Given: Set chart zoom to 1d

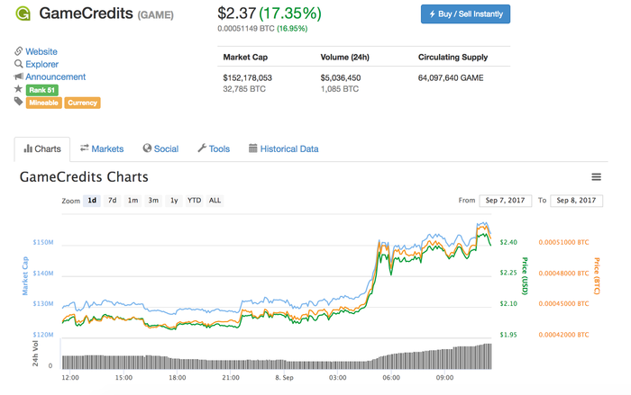Looking at the screenshot, I should click(x=92, y=201).
